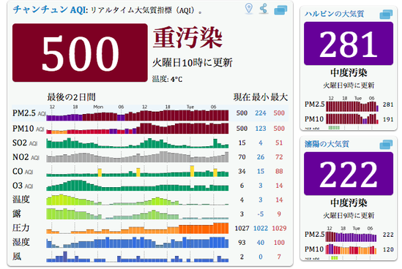Click the windows icon in Shenyang panel
Image resolution: width=402 pixels, height=269 pixels.
click(x=386, y=145)
